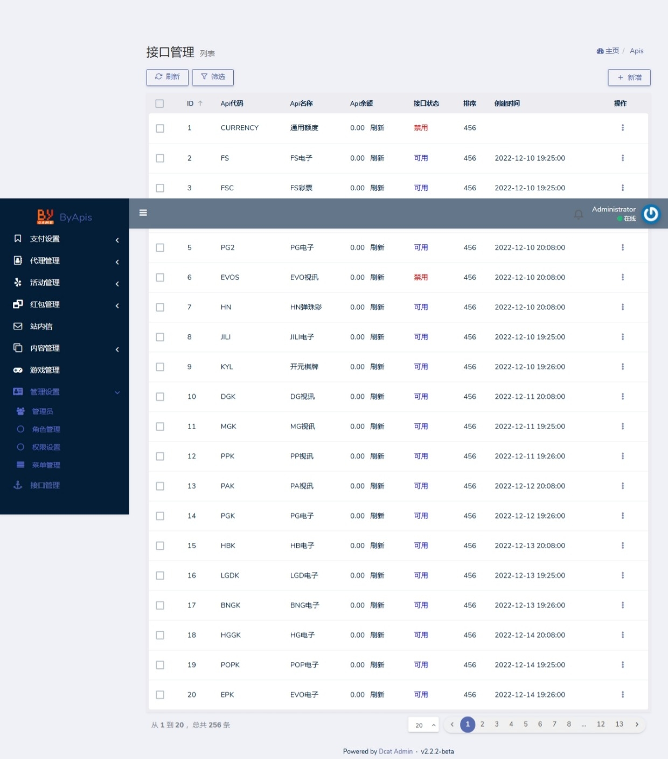Viewport: 668px width, 759px height.
Task: Click the ByApis logo
Action: click(x=65, y=217)
